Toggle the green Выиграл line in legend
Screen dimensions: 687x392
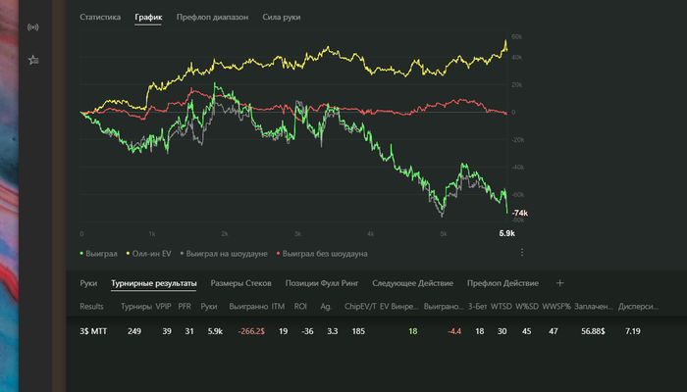click(x=98, y=254)
